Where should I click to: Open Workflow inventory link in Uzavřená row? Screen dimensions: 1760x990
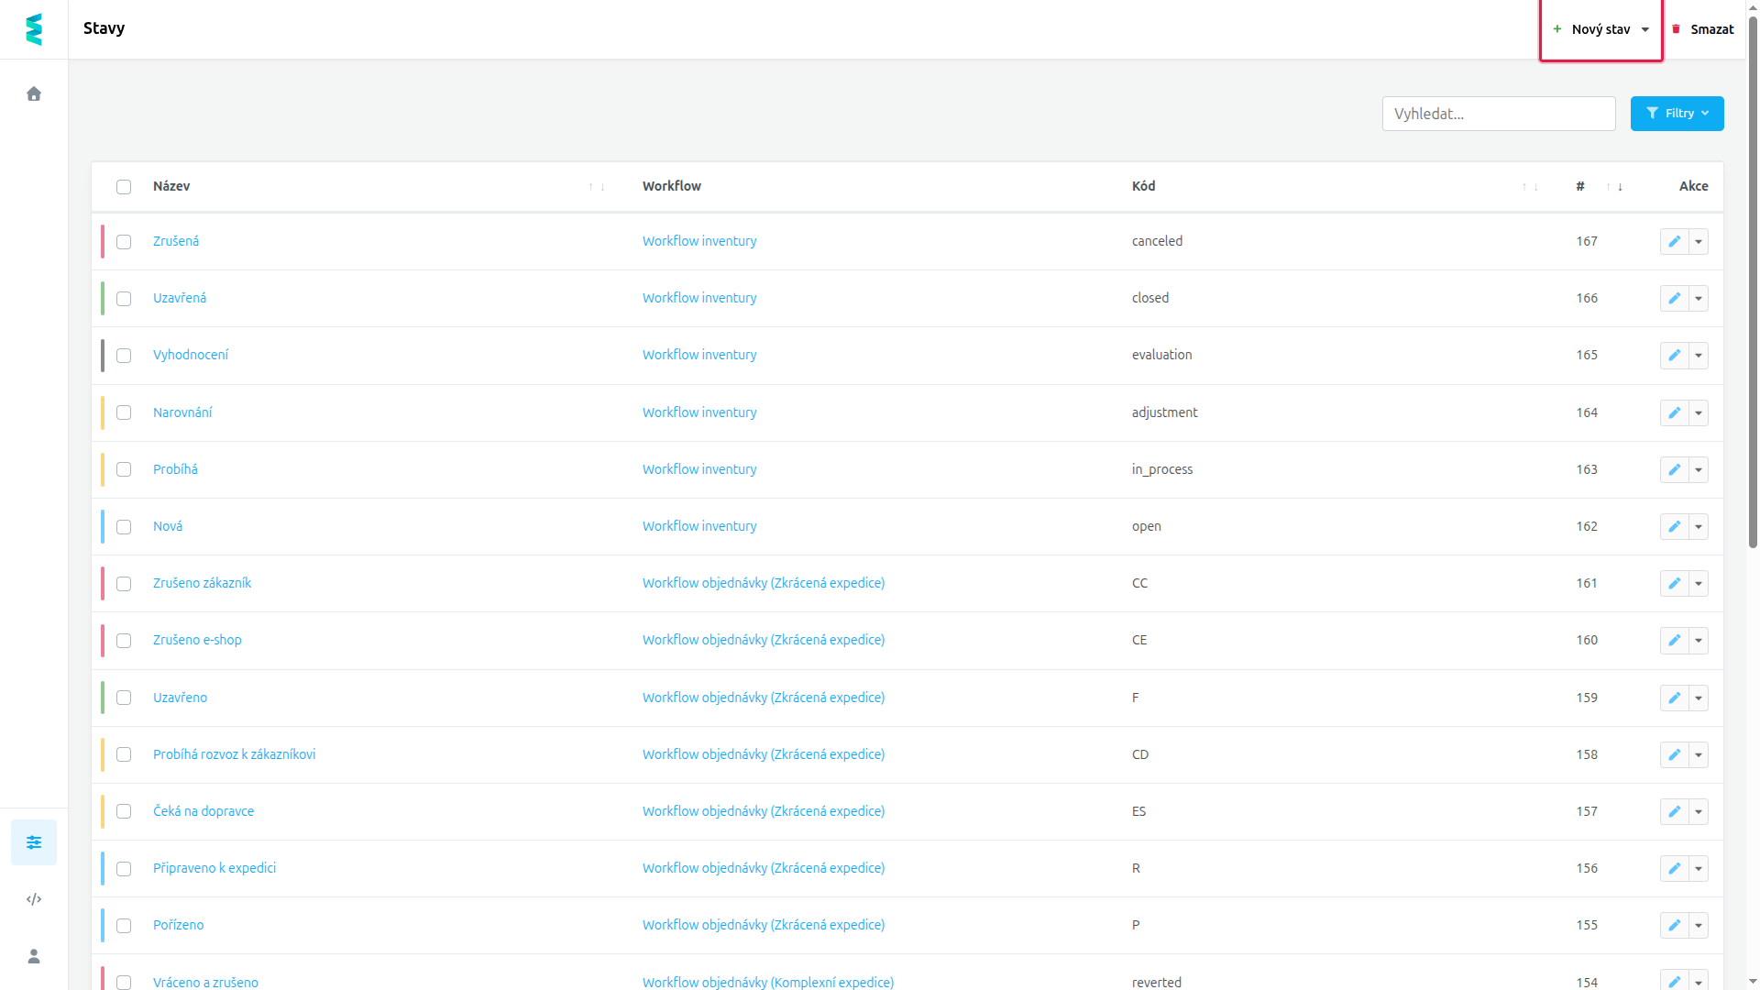(699, 298)
